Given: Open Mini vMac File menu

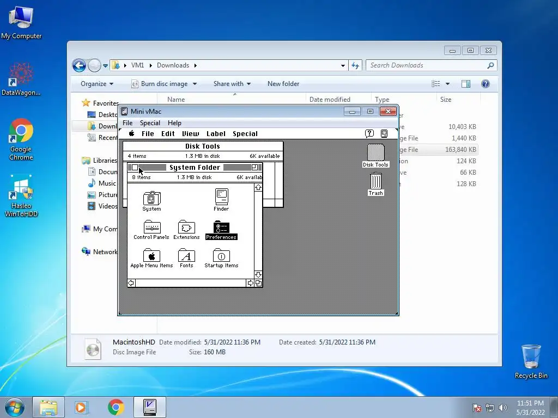Looking at the screenshot, I should 128,122.
